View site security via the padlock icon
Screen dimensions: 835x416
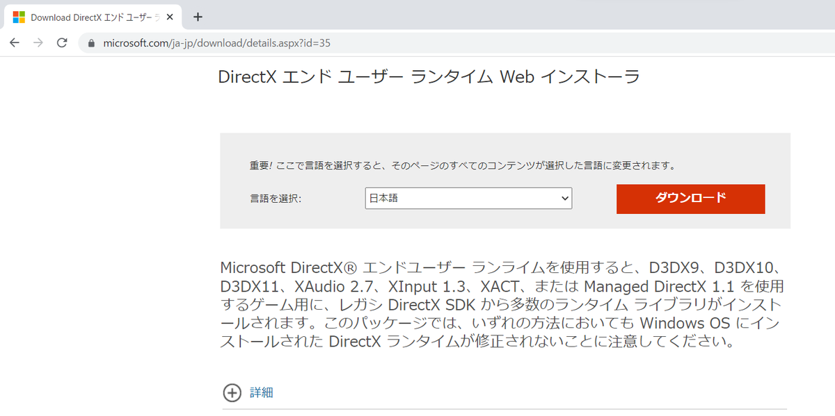point(91,42)
